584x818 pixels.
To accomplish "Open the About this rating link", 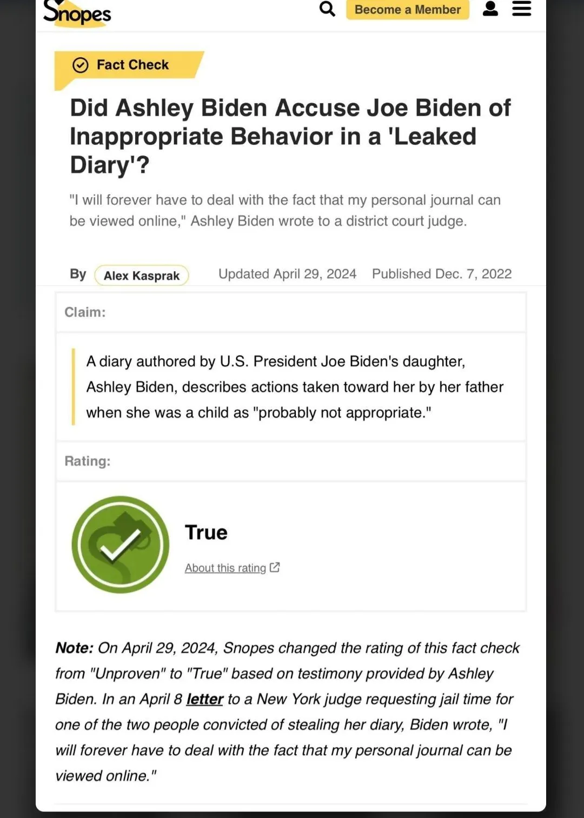I will coord(225,567).
